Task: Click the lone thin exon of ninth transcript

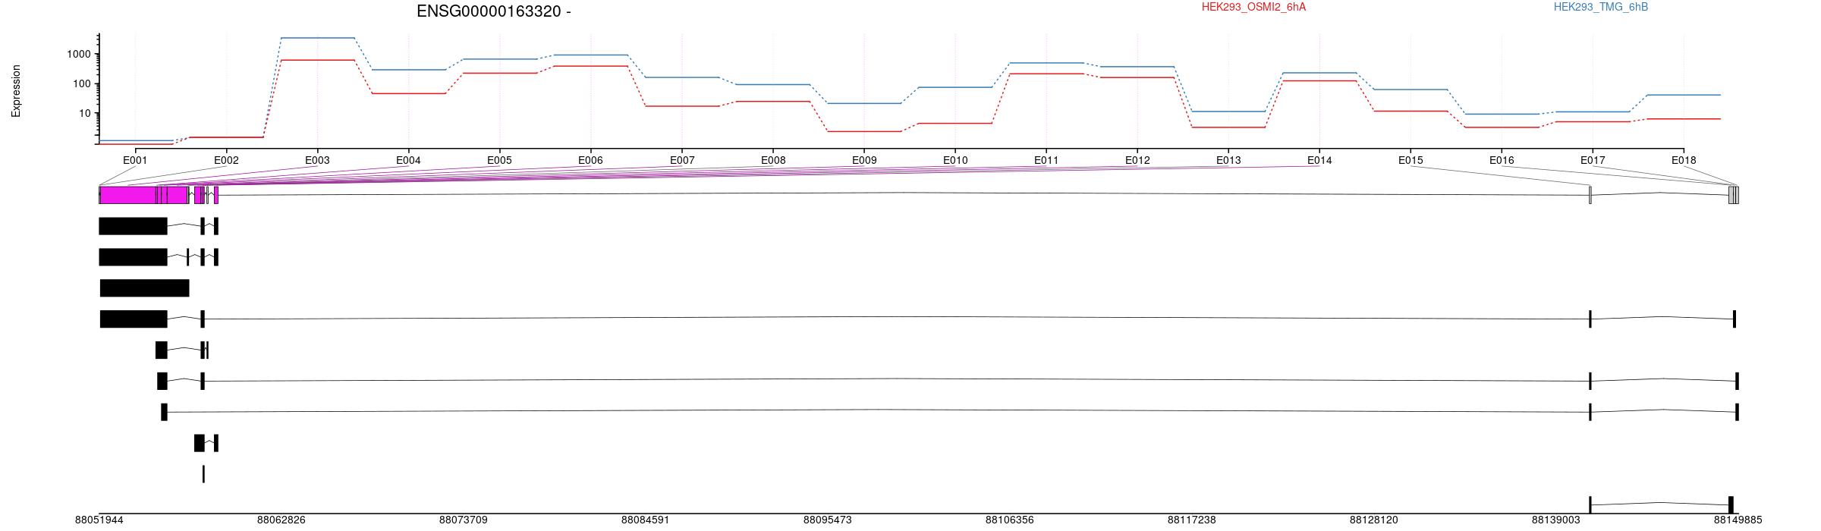Action: click(x=203, y=474)
